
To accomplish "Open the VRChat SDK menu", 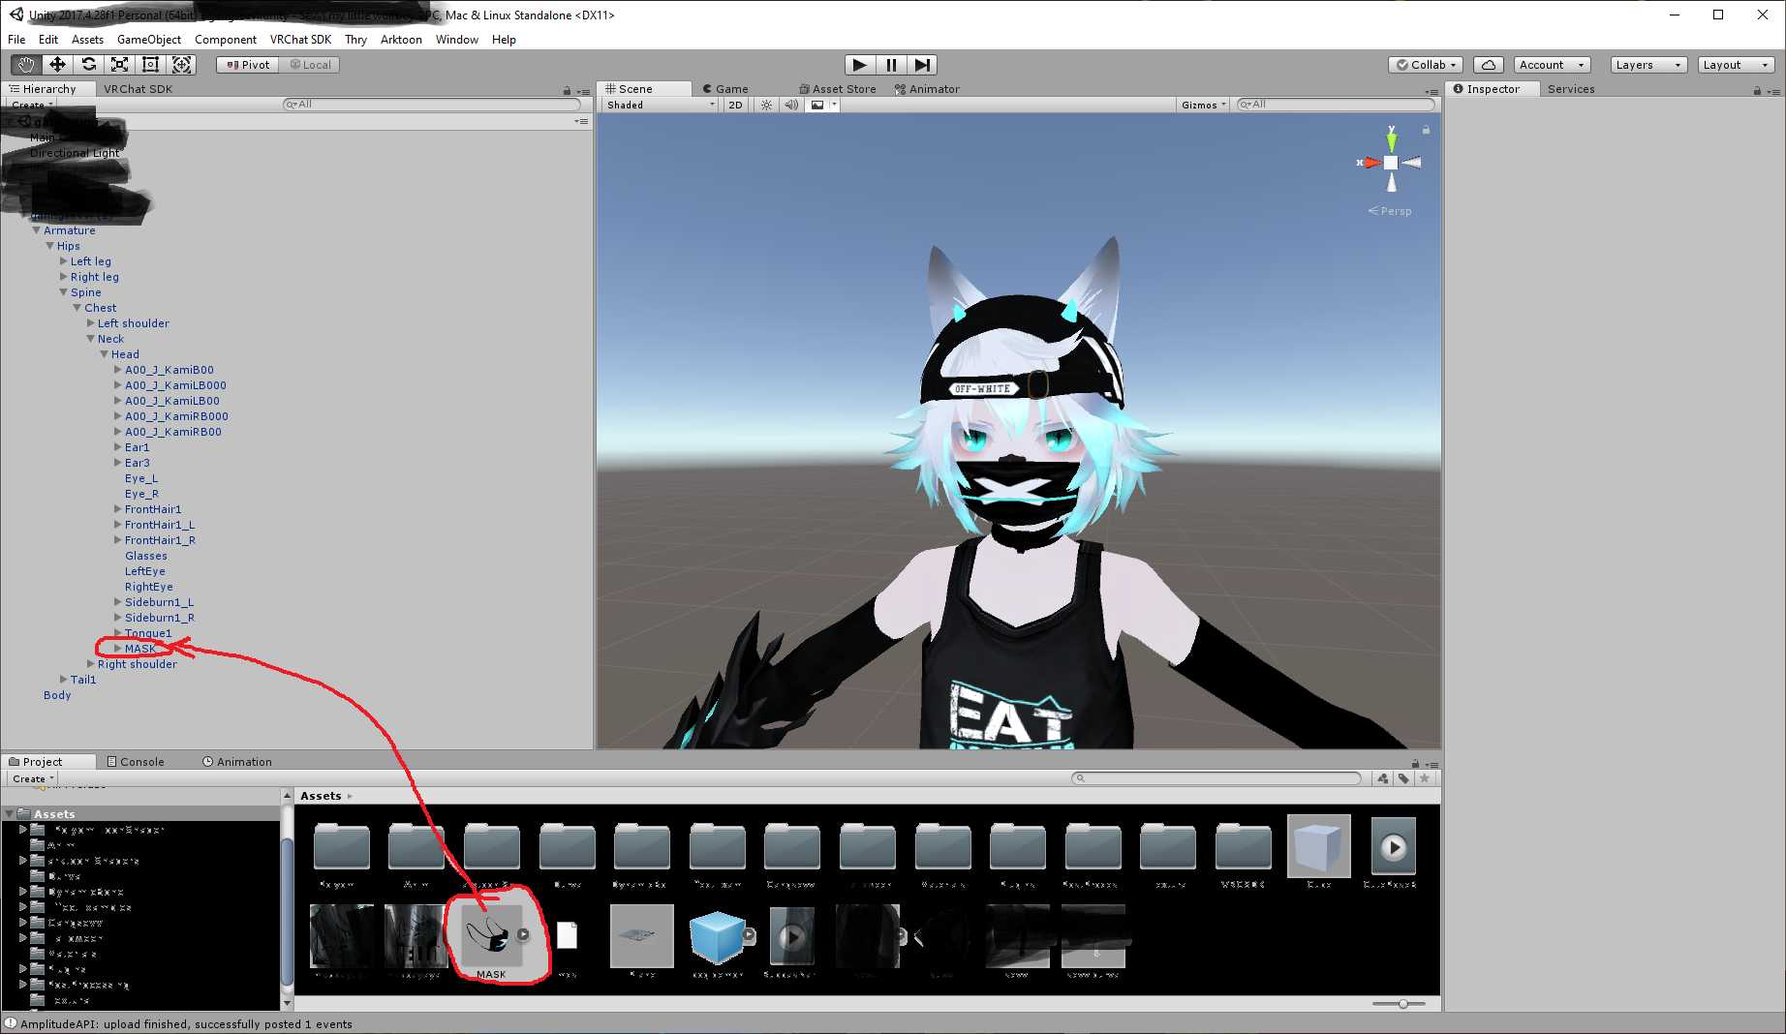I will (300, 40).
